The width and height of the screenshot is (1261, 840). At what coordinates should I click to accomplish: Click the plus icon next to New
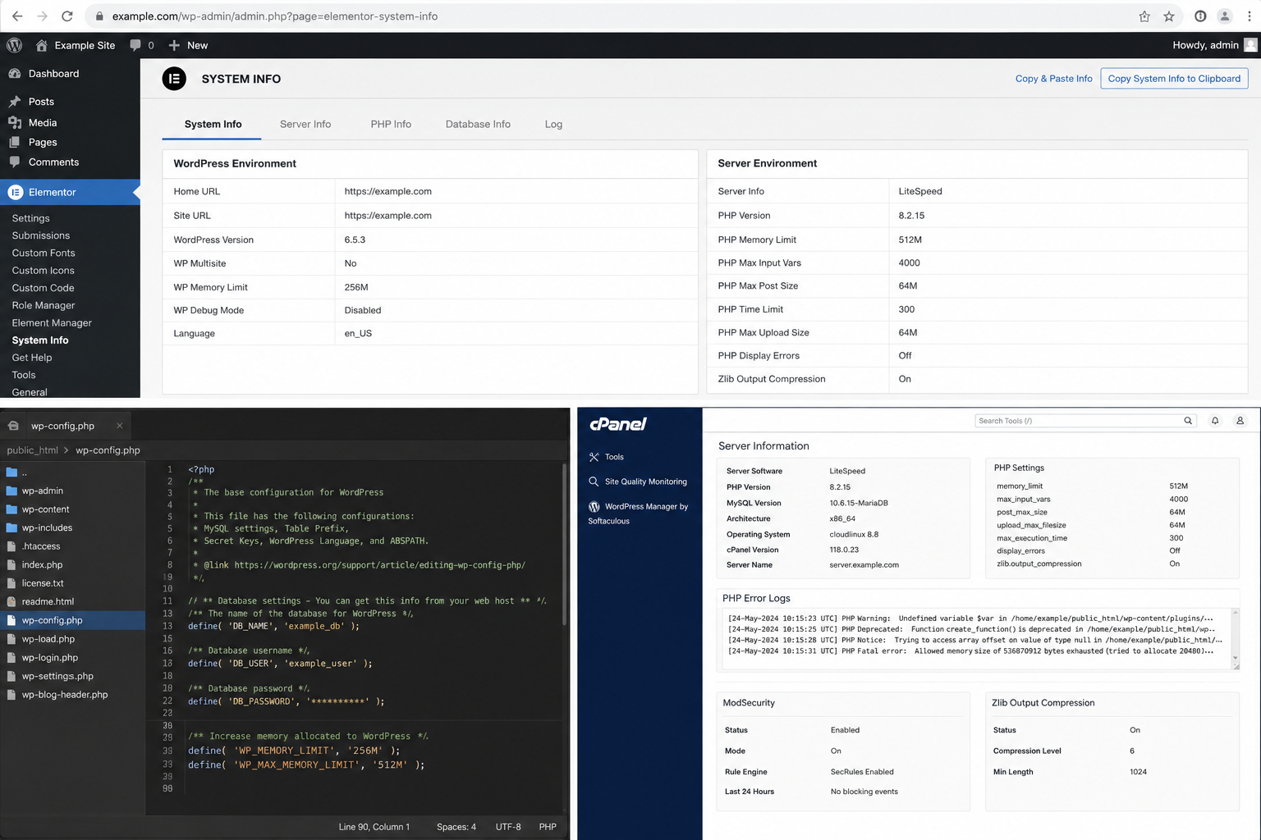tap(174, 45)
